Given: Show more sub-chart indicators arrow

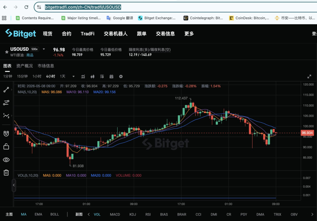Looking at the screenshot, I should pos(312,214).
